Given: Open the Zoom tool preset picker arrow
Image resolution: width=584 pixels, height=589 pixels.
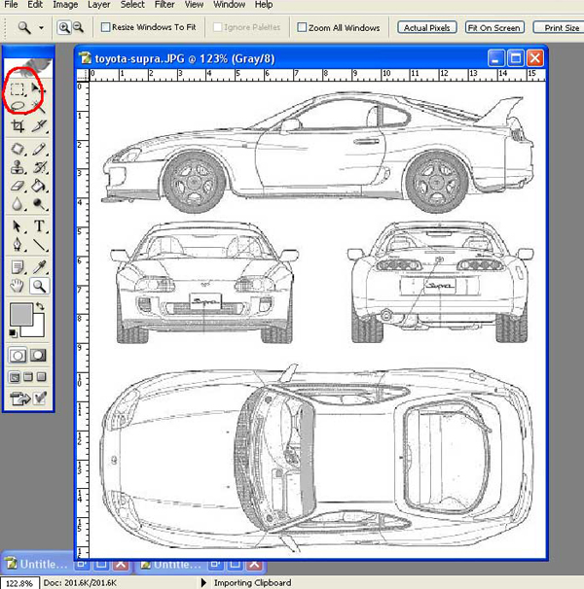Looking at the screenshot, I should click(x=41, y=27).
